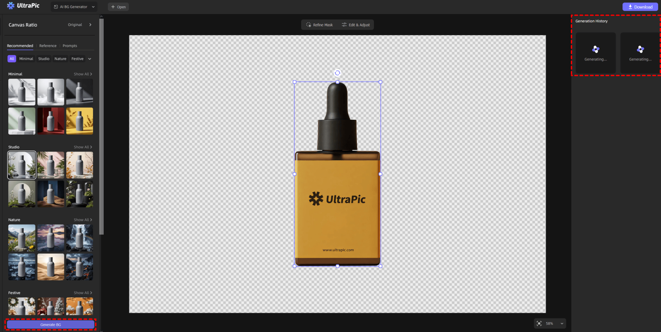
Task: Select the Refine Mask tool
Action: [319, 25]
